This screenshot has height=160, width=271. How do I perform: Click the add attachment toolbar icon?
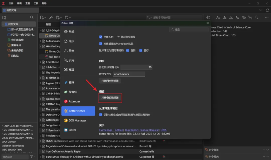(58, 18)
